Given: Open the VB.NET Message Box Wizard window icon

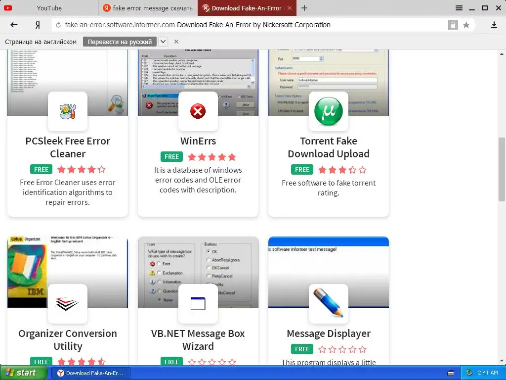Looking at the screenshot, I should click(198, 303).
